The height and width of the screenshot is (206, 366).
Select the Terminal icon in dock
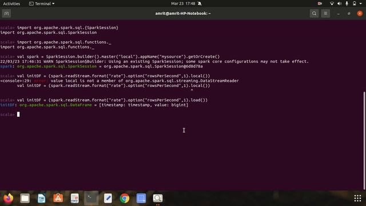coord(91,199)
